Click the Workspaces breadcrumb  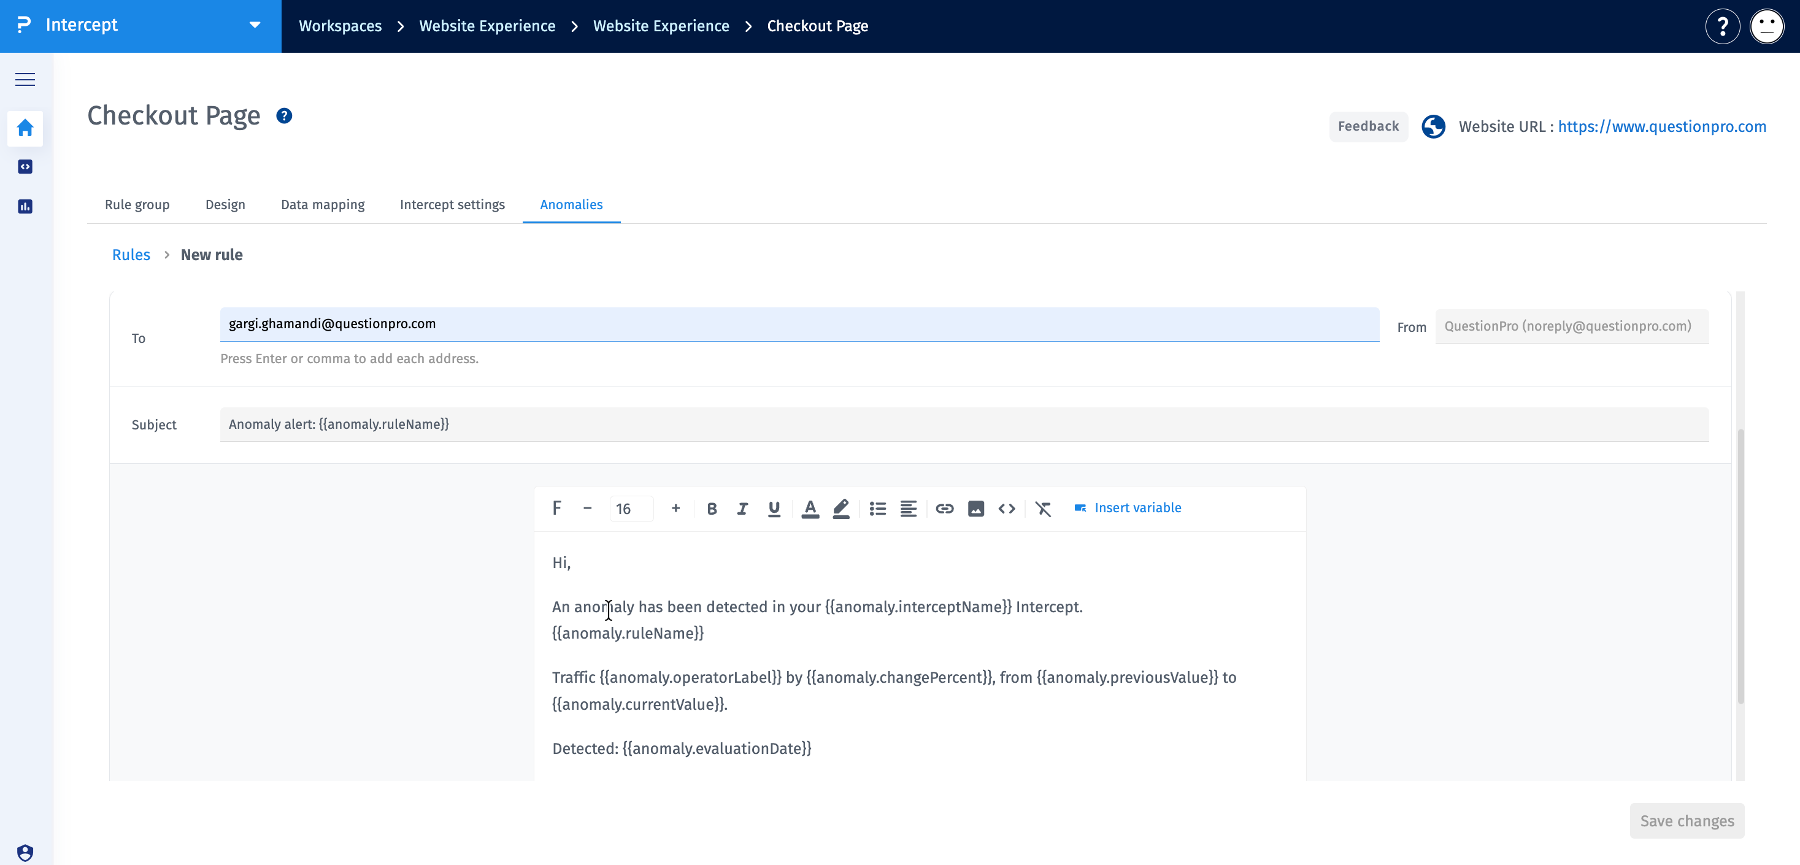click(x=340, y=26)
